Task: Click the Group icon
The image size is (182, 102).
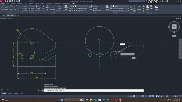Action: [131, 8]
